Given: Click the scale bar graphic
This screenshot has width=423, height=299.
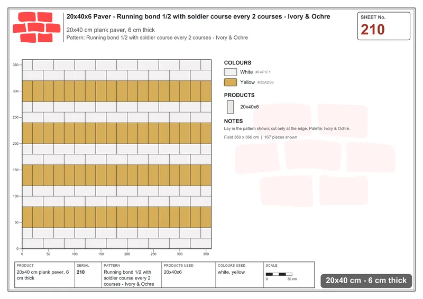Looking at the screenshot, I should [279, 274].
